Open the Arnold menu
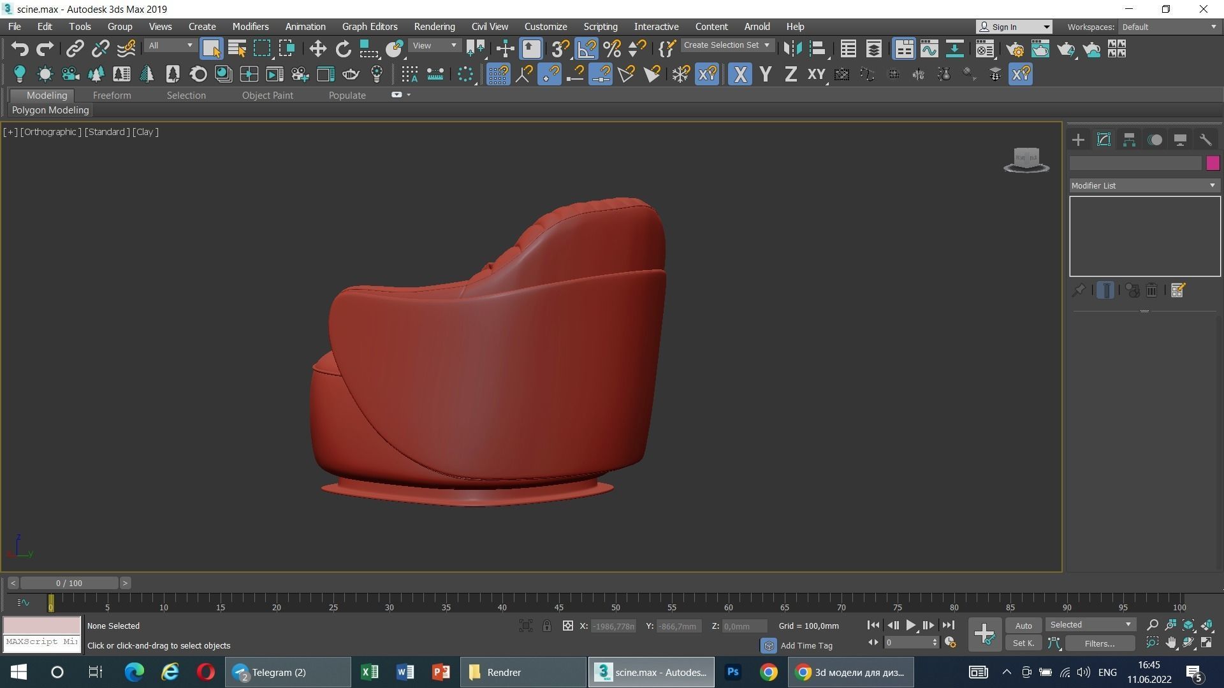The height and width of the screenshot is (688, 1224). (x=757, y=27)
